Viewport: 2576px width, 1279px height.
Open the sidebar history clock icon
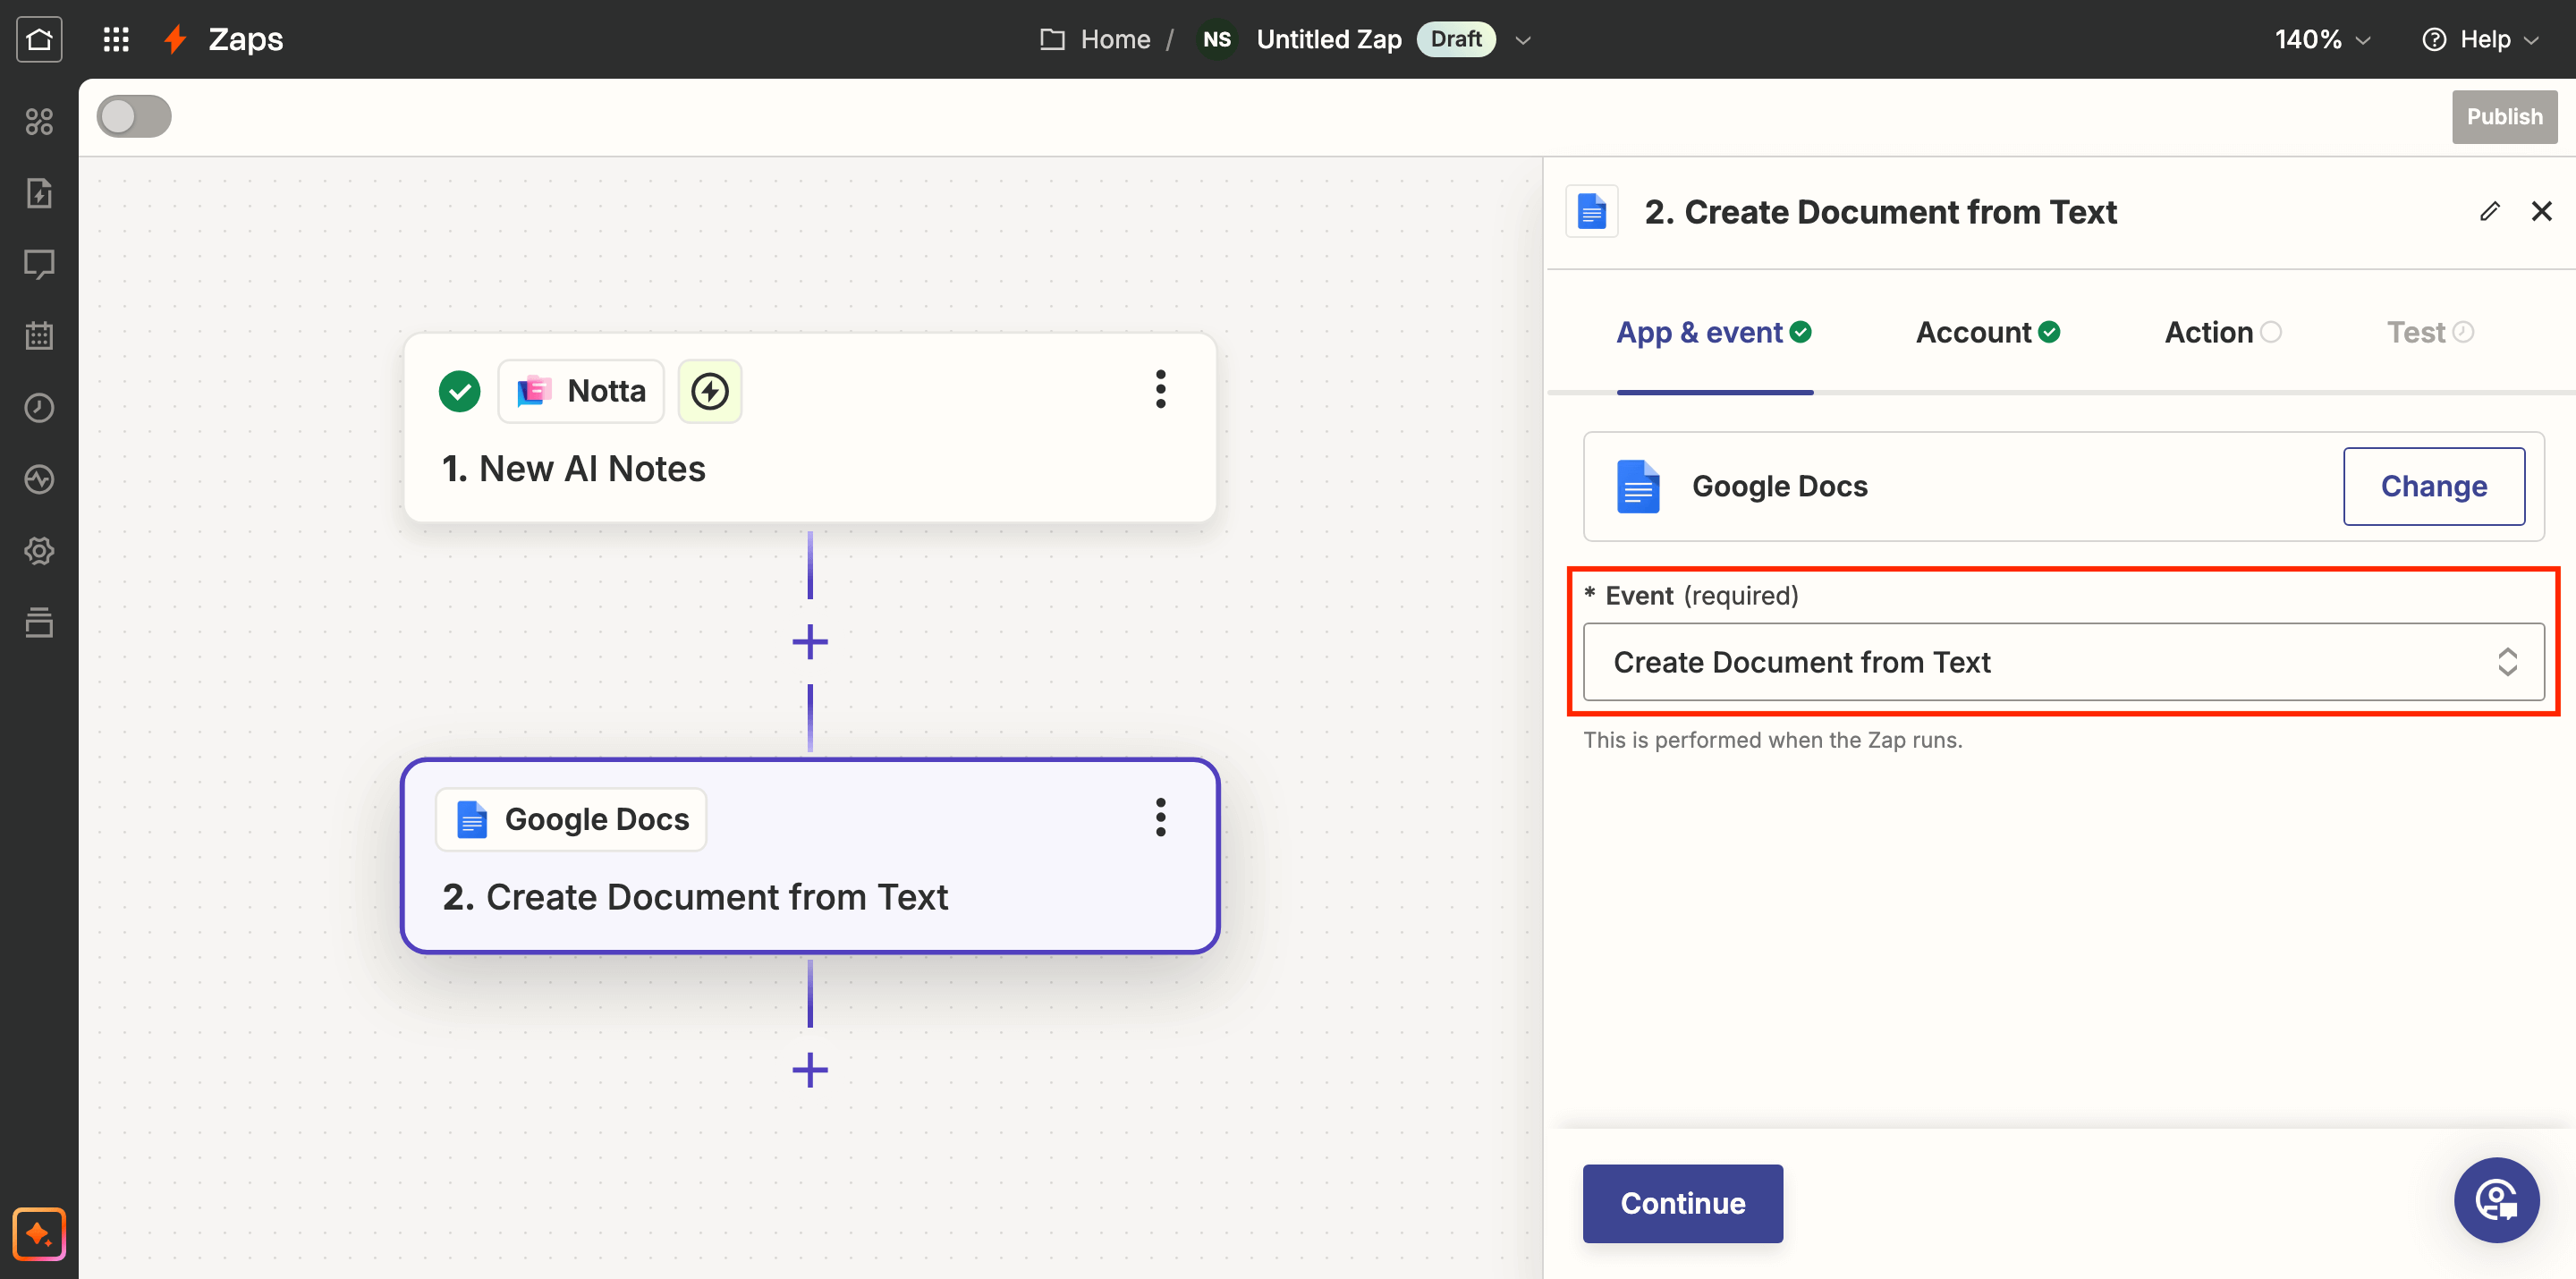point(39,408)
